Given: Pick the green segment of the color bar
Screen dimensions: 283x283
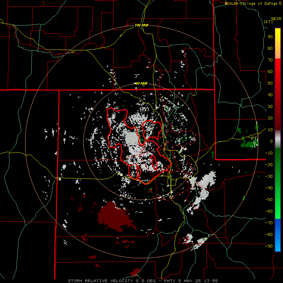Looking at the screenshot, I should point(278,183).
